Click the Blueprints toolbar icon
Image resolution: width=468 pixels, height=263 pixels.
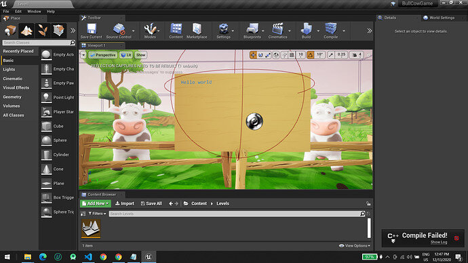252,31
